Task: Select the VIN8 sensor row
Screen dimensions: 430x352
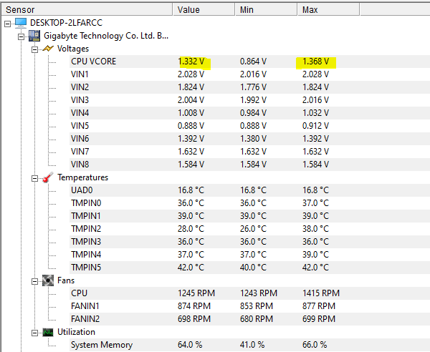Action: (x=249, y=165)
